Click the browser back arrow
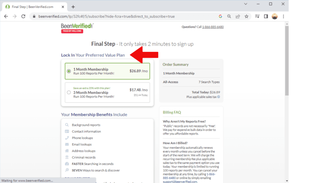The width and height of the screenshot is (326, 183). (x=6, y=17)
